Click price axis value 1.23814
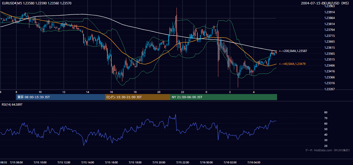This screenshot has height=165, width=353. [x=330, y=24]
